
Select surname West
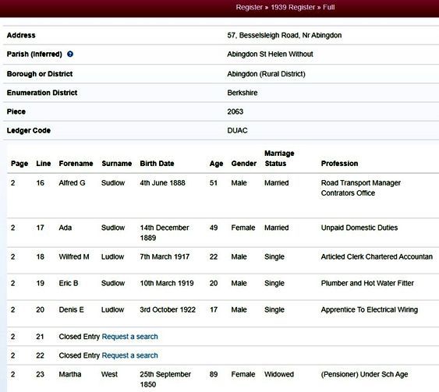click(x=109, y=374)
